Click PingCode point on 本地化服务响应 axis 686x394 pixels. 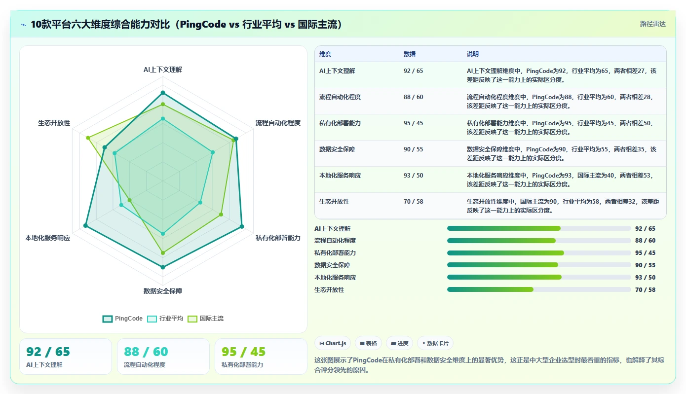85,225
